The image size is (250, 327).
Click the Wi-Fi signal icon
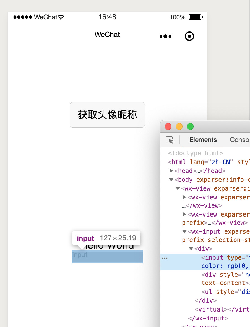pyautogui.click(x=61, y=17)
